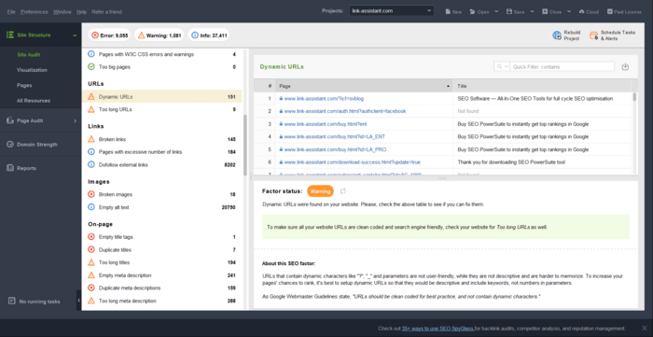Click Empty title tags error icon
653x337 pixels.
pos(91,237)
